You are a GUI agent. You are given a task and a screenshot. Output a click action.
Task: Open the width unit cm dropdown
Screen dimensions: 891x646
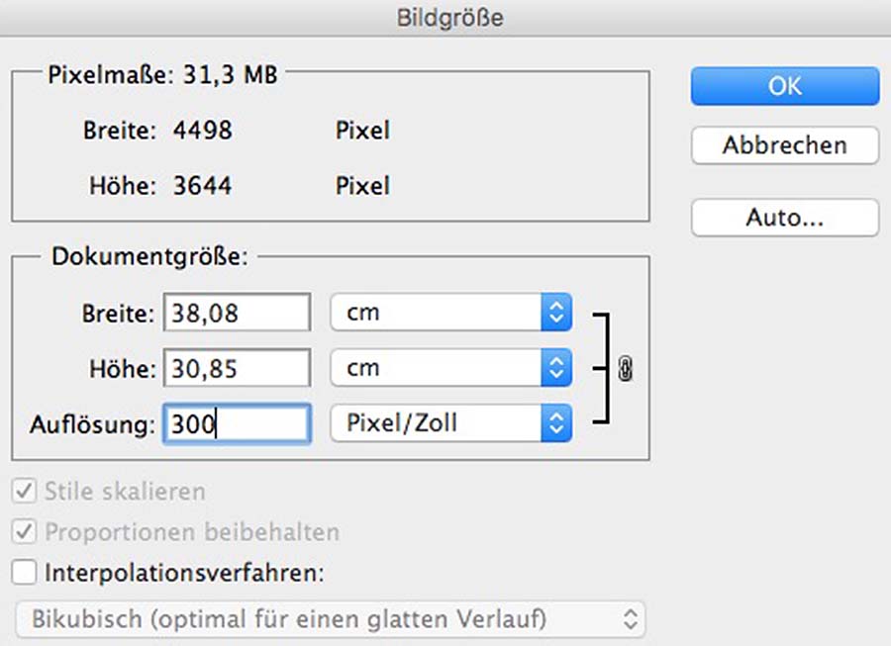[x=451, y=313]
